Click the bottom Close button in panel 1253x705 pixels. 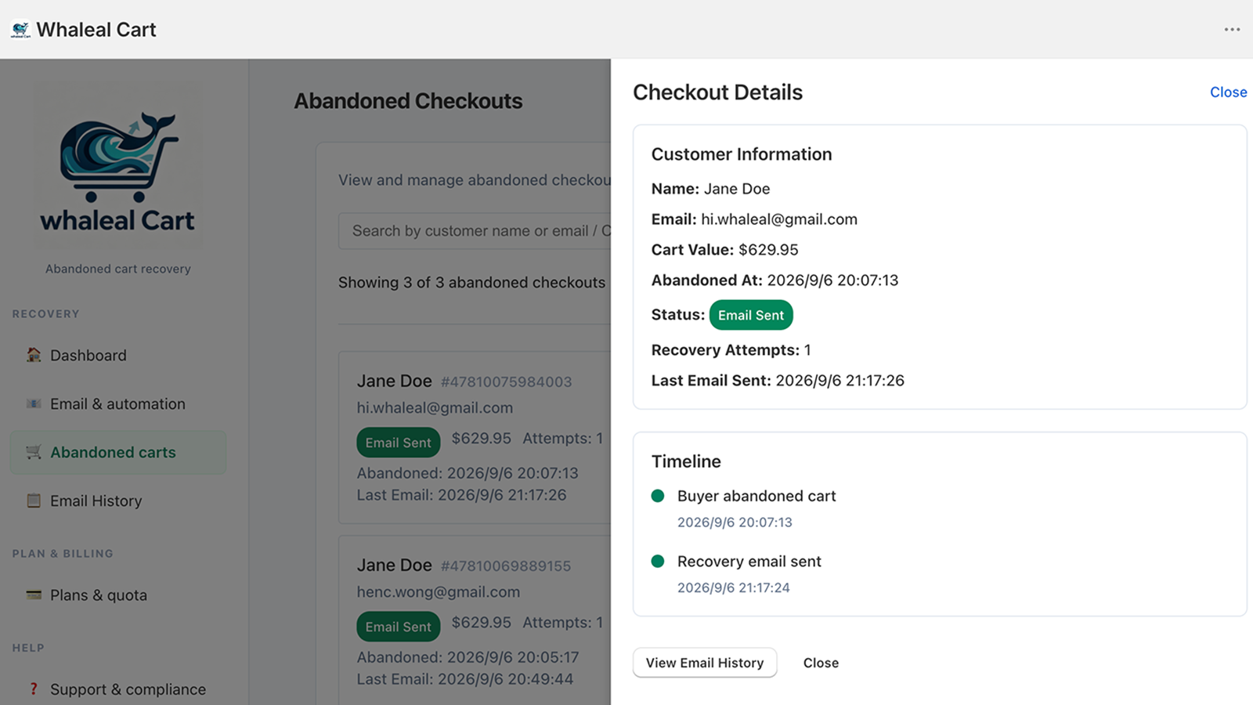pyautogui.click(x=821, y=663)
